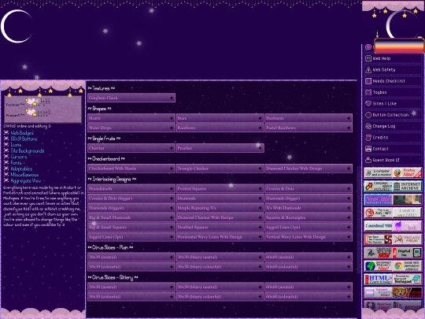Click the I wish it was 2001 badge
The height and width of the screenshot is (319, 425).
pos(407,213)
